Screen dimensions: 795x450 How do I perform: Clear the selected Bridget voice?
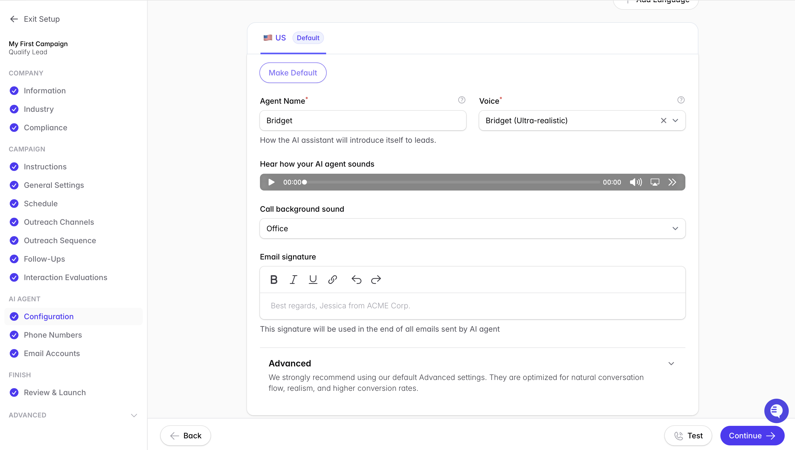point(663,121)
